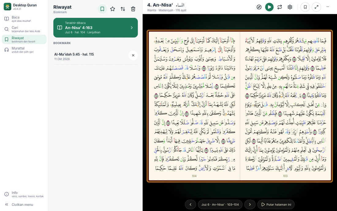The height and width of the screenshot is (211, 337).
Task: Play surah with green play button
Action: pos(269,7)
